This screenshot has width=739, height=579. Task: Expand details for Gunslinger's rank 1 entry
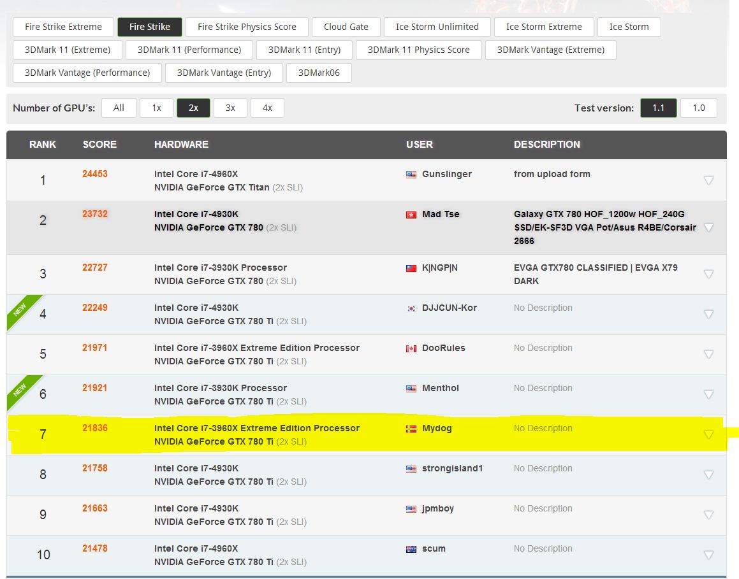point(708,180)
